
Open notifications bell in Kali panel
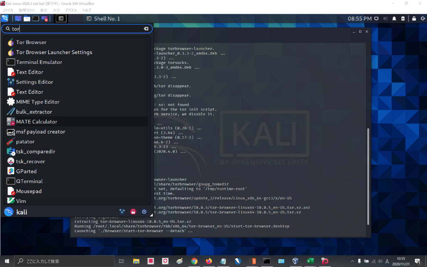coord(394,19)
